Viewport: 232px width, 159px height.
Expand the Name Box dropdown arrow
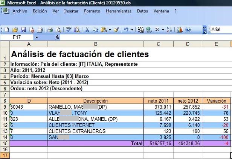[37, 38]
